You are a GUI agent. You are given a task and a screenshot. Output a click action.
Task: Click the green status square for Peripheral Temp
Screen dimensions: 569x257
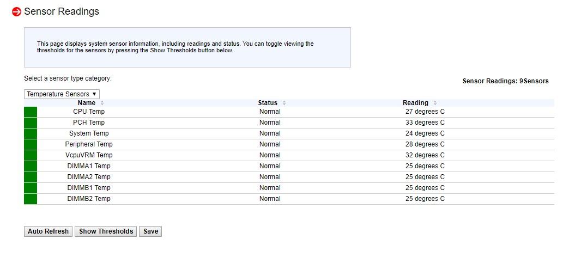click(31, 145)
